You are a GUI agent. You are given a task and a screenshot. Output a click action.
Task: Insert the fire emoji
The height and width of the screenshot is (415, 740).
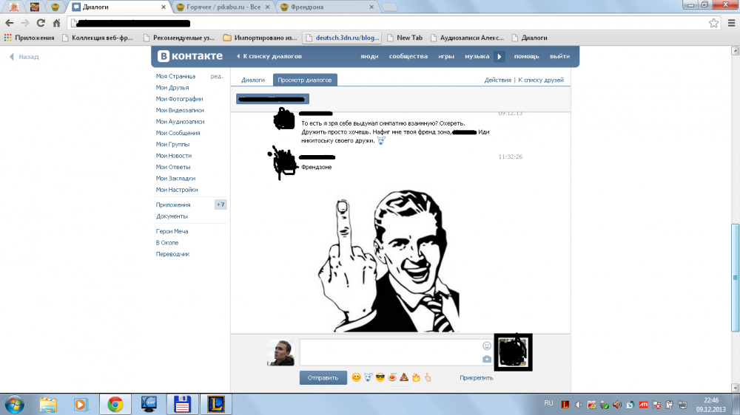416,378
